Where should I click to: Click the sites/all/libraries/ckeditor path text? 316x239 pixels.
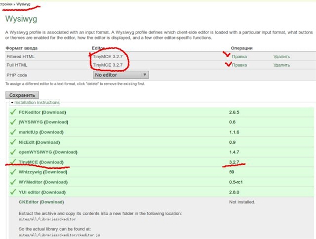pos(47,219)
